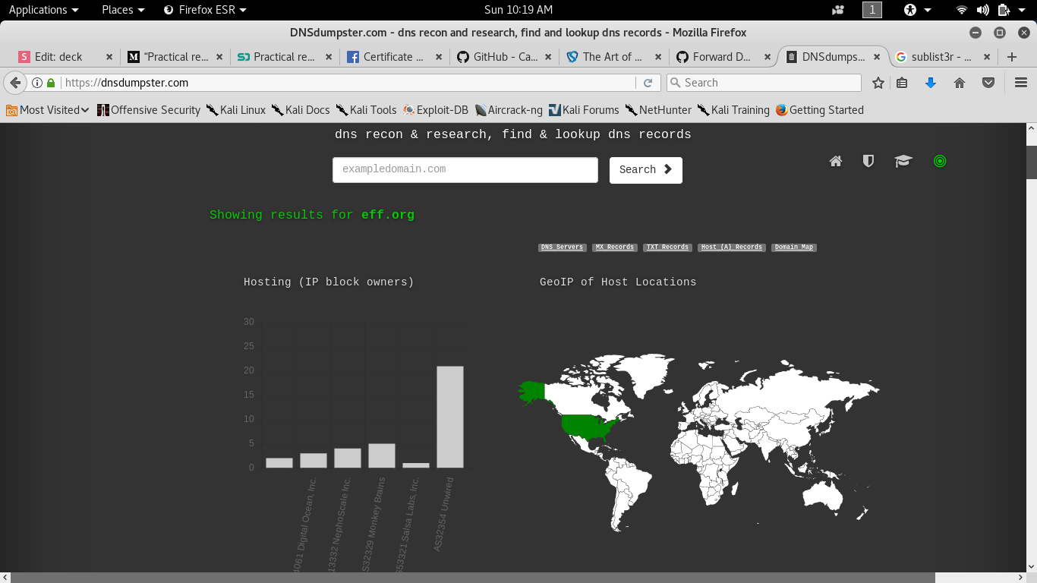The height and width of the screenshot is (583, 1037).
Task: Jump to Domain Map section
Action: click(794, 247)
